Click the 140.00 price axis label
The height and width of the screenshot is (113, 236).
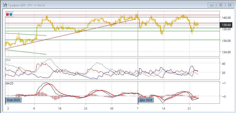[226, 18]
